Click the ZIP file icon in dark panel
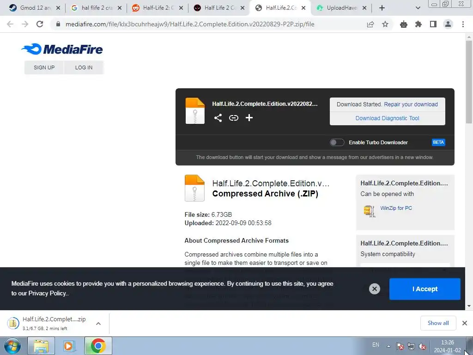The width and height of the screenshot is (473, 355). tap(195, 111)
